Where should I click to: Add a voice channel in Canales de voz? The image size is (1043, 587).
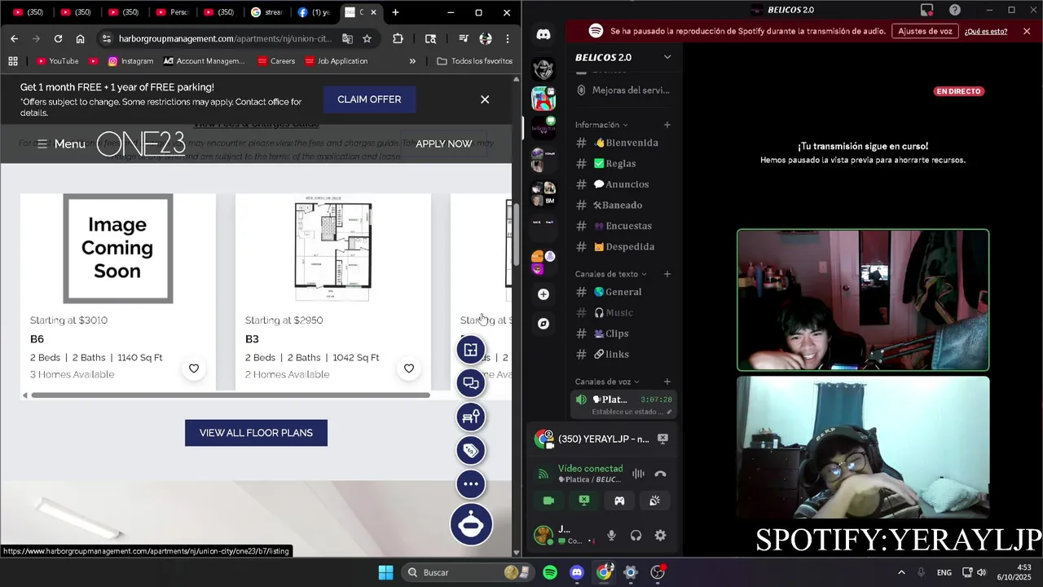click(667, 382)
